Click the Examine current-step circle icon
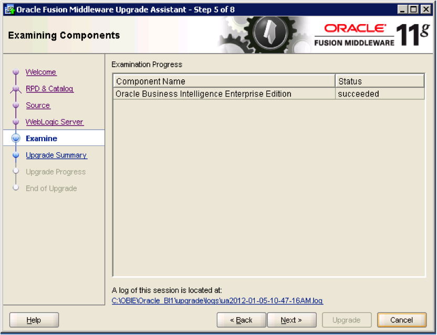Screen dimensions: 437x335 (x=16, y=138)
